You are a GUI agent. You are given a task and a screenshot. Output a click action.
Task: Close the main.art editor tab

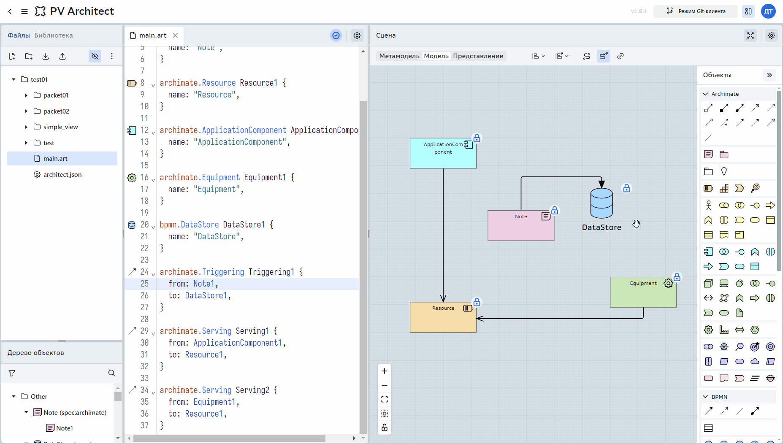point(175,35)
